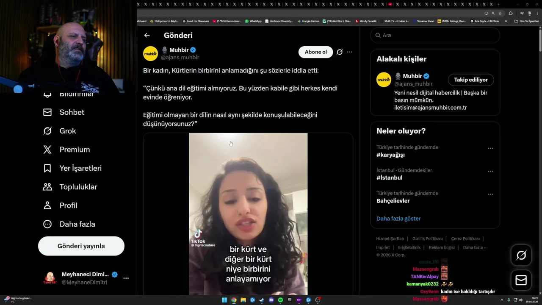Viewport: 542px width, 305px height.
Task: Open Livad For Streamers bookmark
Action: 196,21
